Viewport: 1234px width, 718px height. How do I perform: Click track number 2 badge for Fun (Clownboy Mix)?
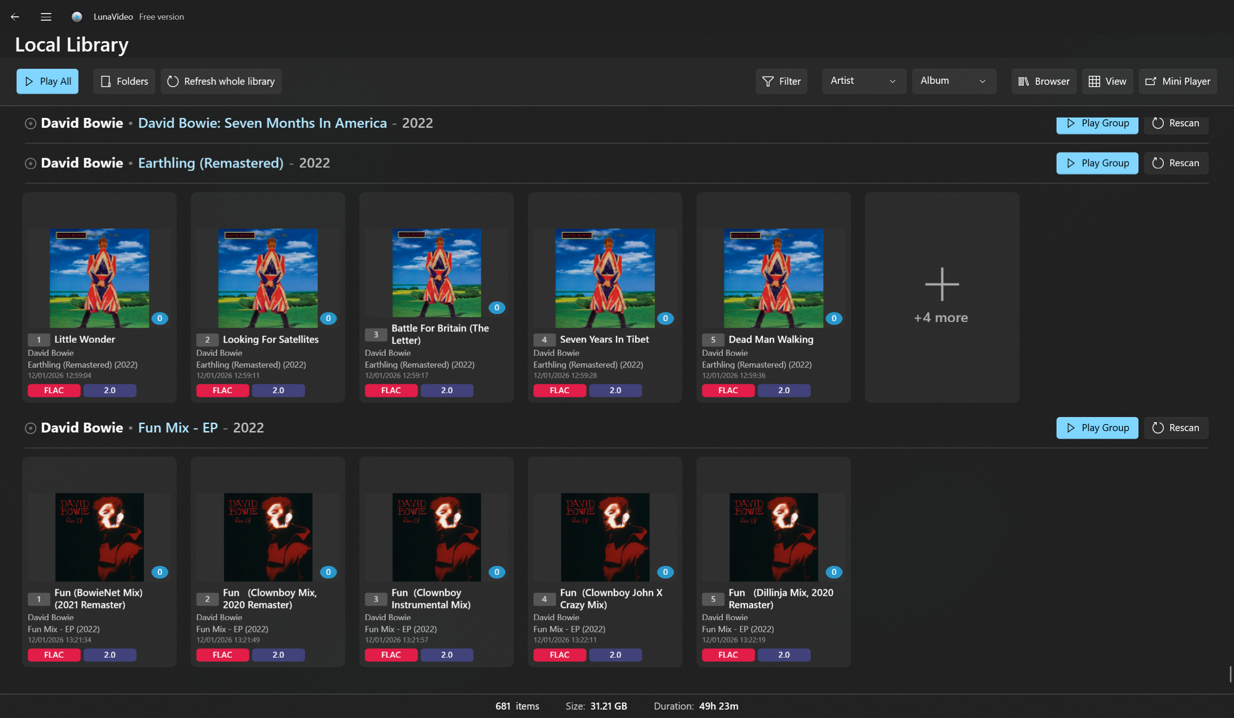[x=208, y=599]
